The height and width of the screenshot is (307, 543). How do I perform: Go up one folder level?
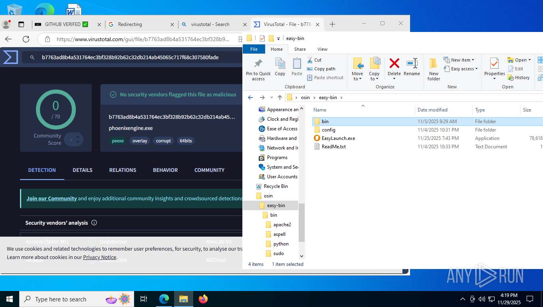(x=280, y=98)
